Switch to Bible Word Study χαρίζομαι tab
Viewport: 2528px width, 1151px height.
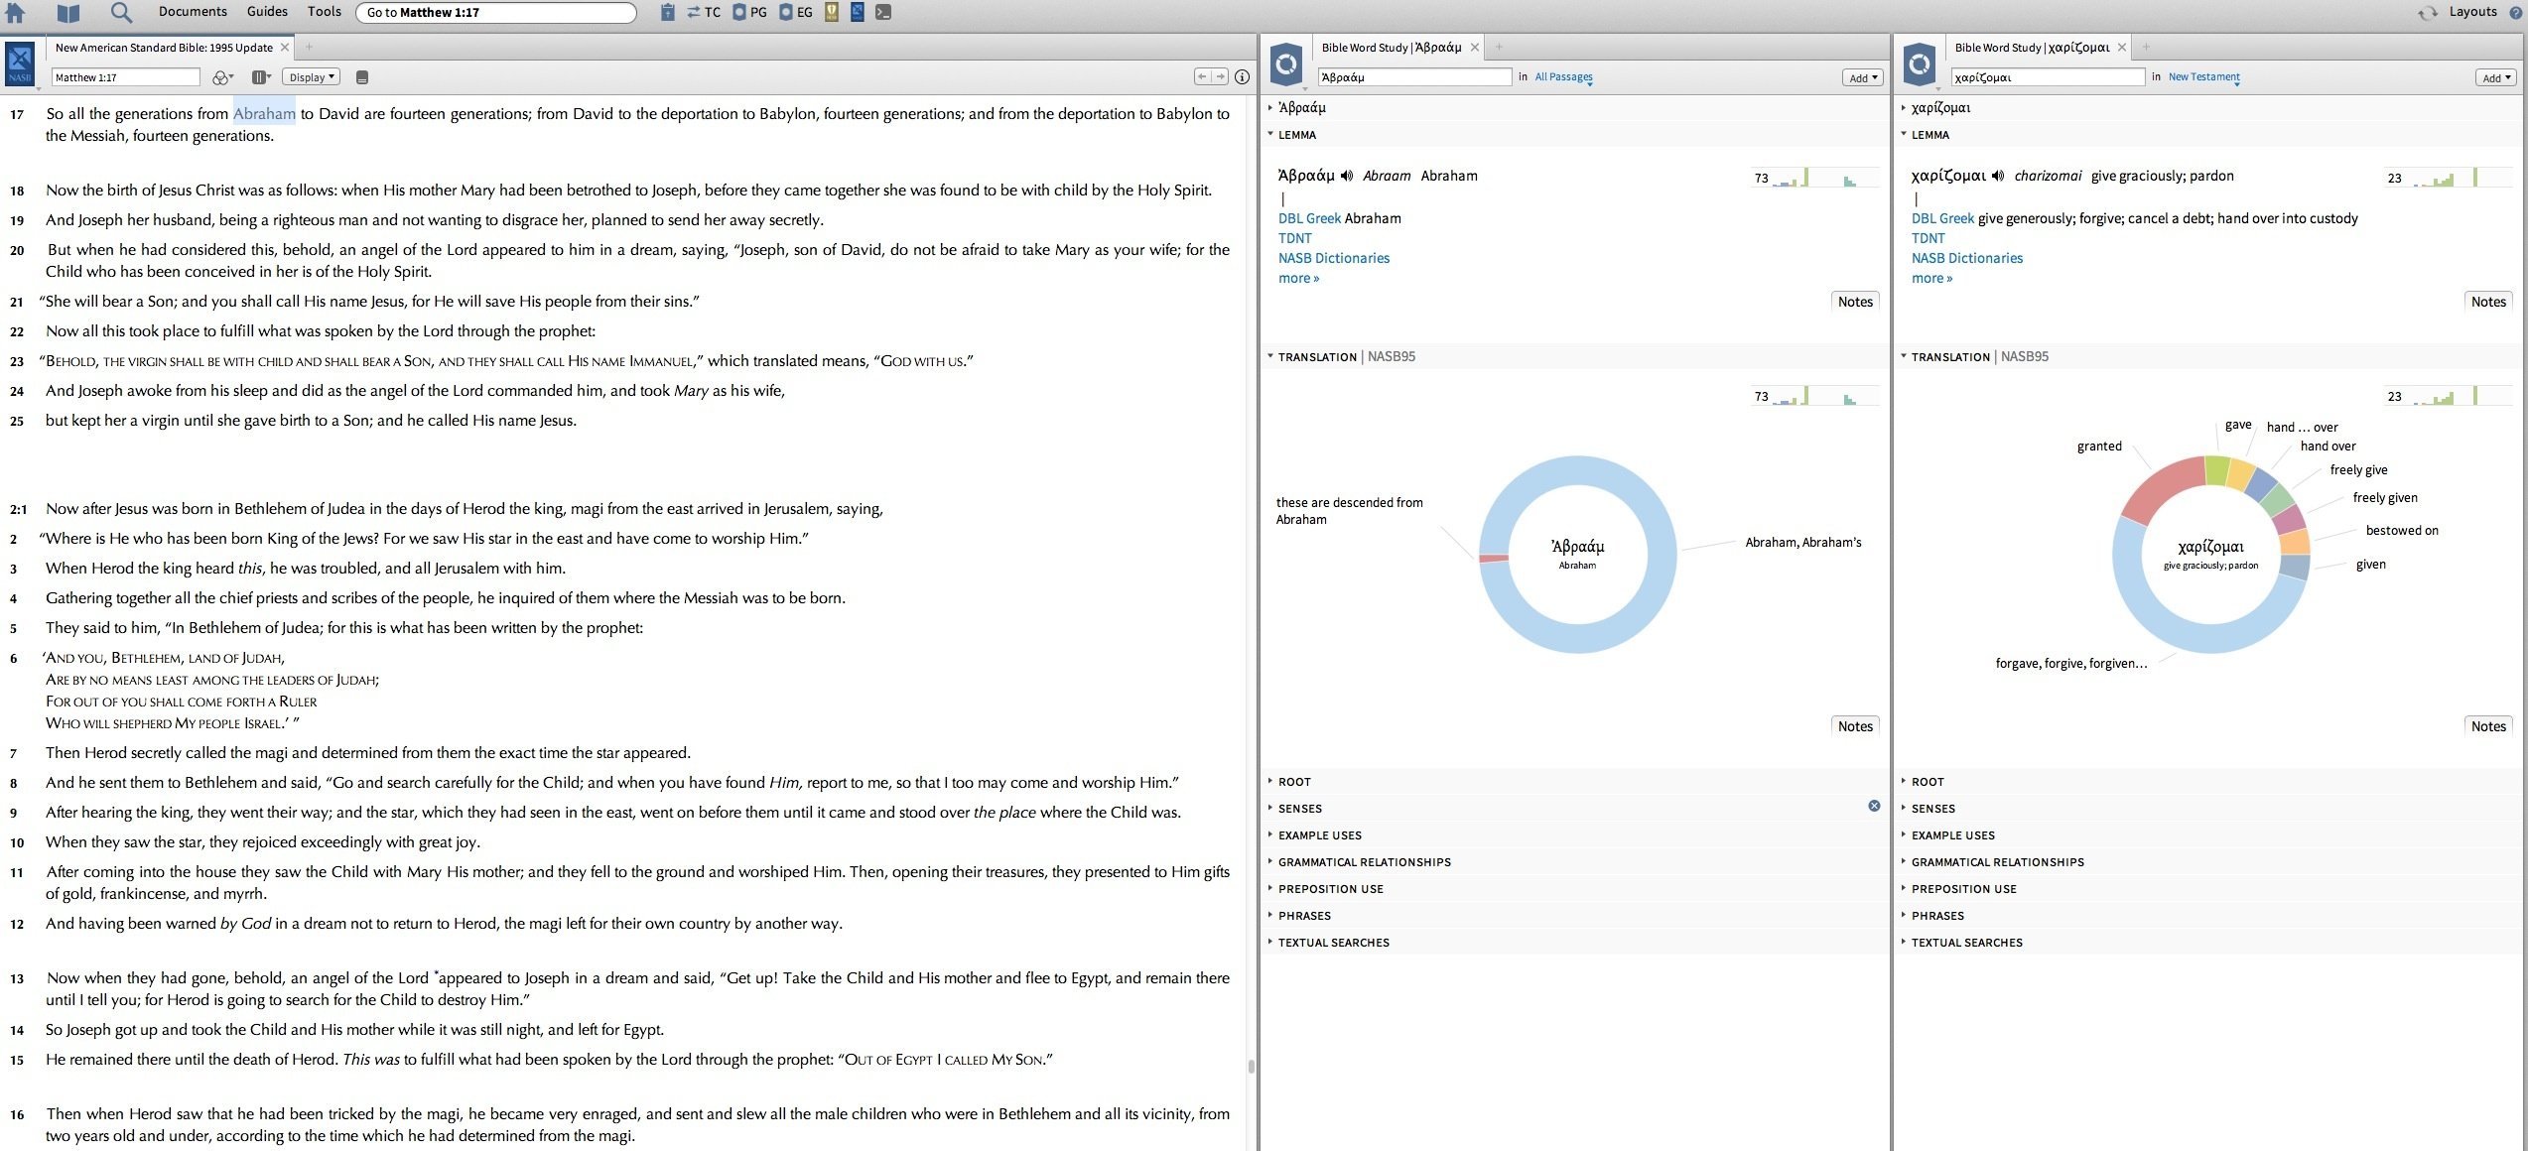(x=2032, y=48)
